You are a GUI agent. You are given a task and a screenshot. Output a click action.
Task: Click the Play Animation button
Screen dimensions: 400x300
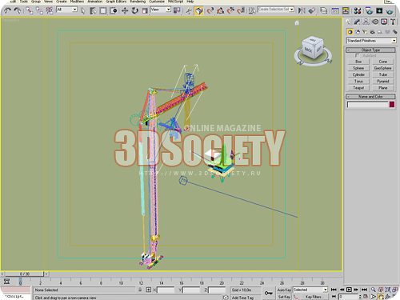tap(349, 290)
